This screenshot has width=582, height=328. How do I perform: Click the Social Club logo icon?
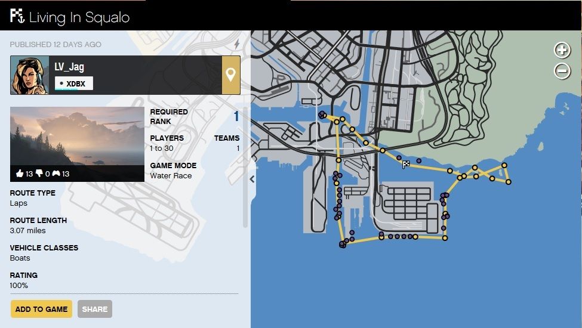click(17, 16)
